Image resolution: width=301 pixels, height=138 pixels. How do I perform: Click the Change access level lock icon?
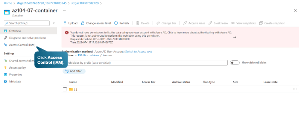tap(82, 23)
